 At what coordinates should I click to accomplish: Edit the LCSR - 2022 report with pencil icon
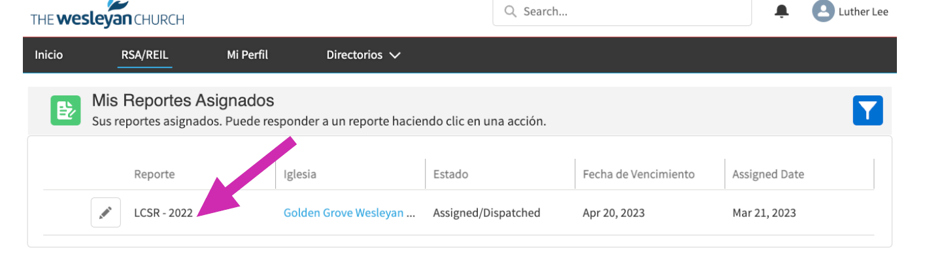(105, 212)
